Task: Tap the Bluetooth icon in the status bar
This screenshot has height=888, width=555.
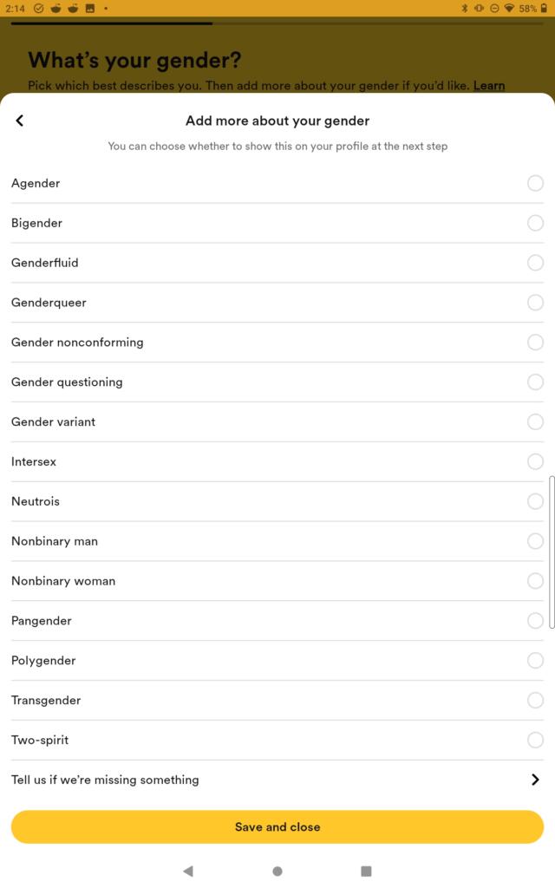Action: [x=465, y=8]
